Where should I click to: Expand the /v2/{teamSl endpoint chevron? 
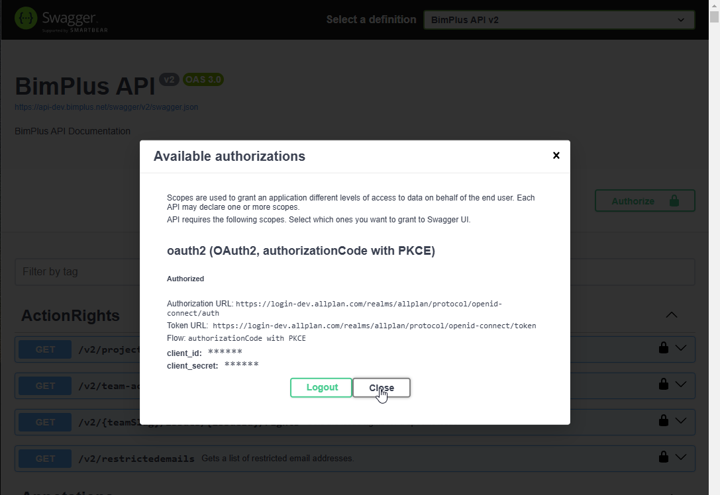click(681, 421)
